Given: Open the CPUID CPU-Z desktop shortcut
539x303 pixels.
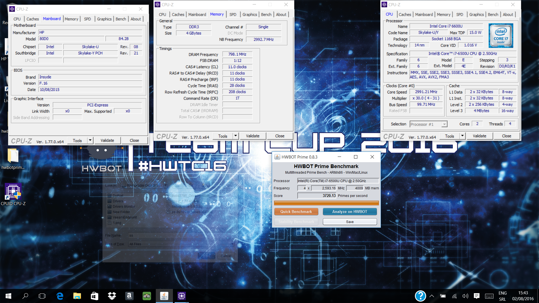Looking at the screenshot, I should click(x=13, y=194).
